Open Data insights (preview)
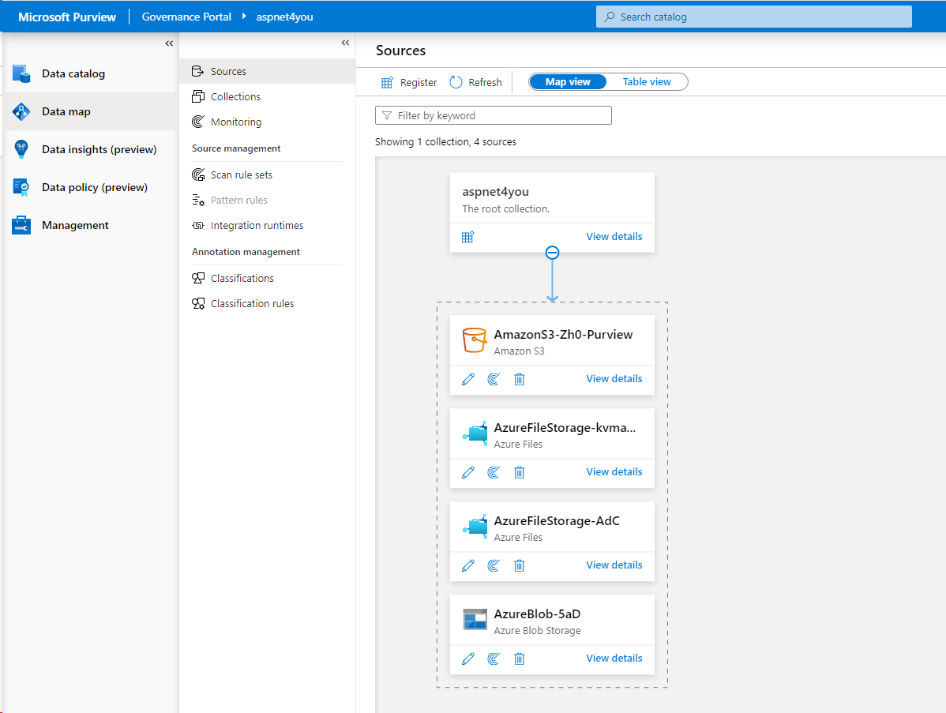 click(x=89, y=149)
